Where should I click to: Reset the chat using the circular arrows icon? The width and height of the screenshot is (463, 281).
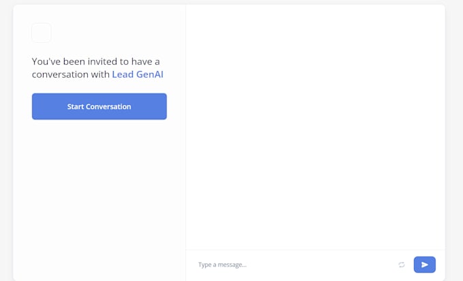pyautogui.click(x=402, y=265)
